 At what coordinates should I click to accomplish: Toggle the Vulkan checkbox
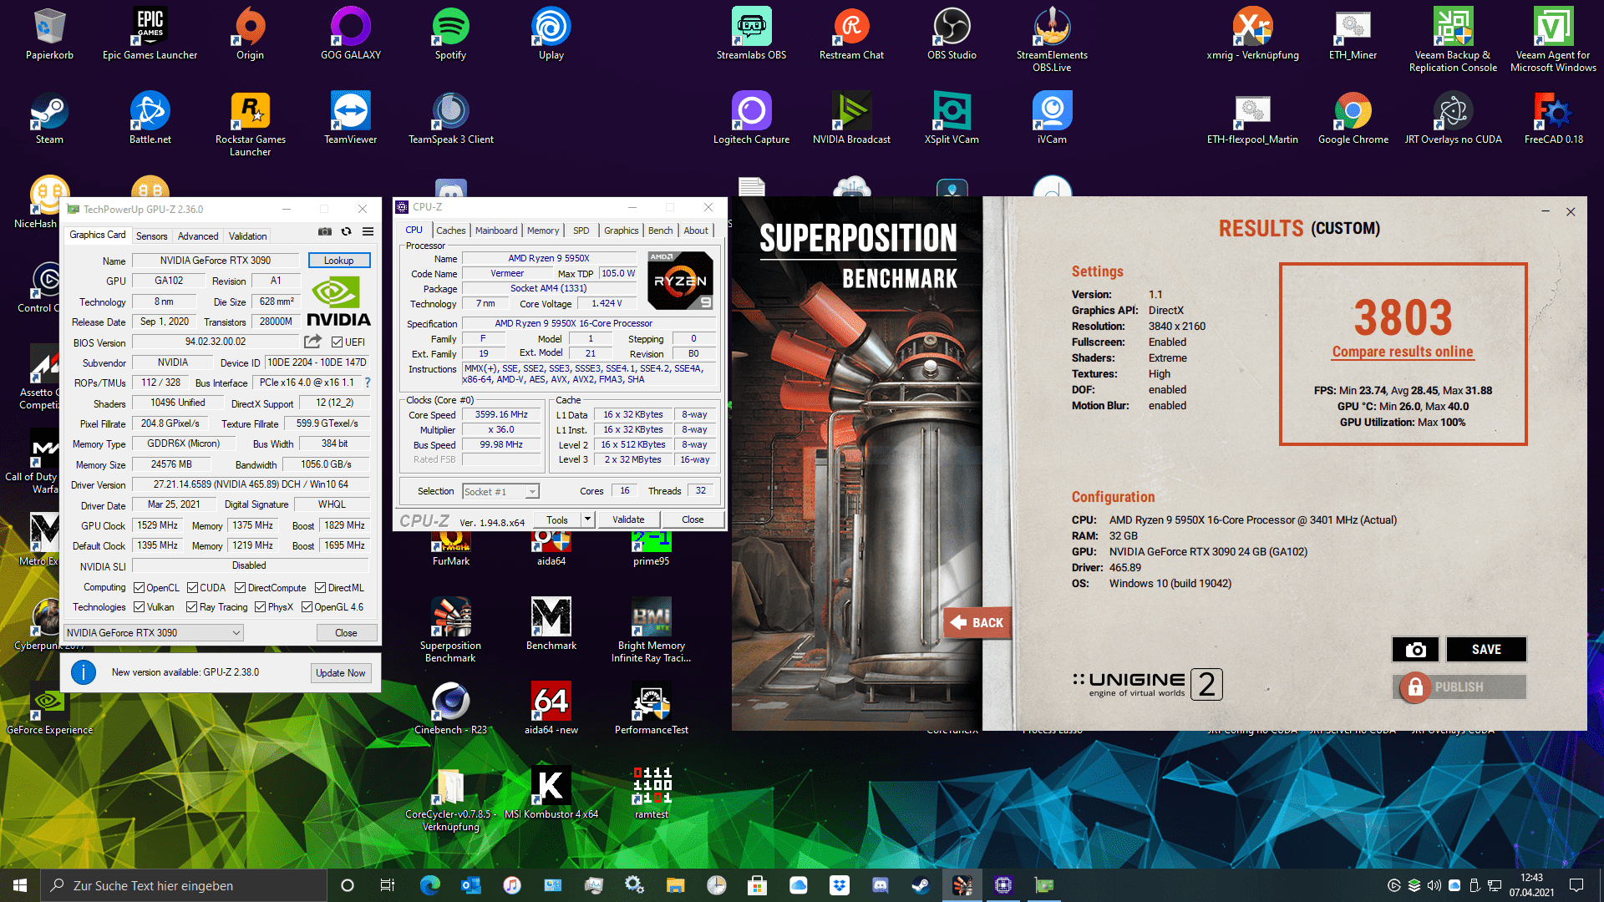click(139, 607)
